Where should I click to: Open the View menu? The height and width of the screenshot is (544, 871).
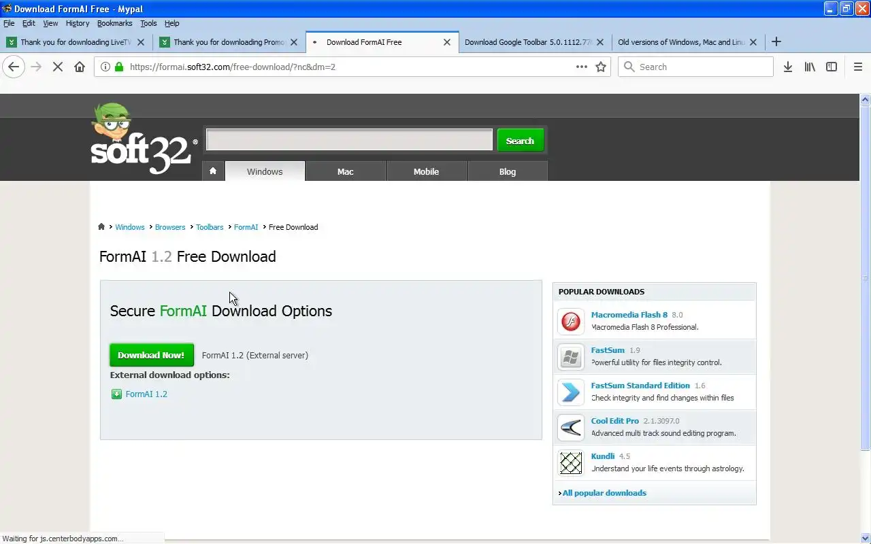(50, 23)
